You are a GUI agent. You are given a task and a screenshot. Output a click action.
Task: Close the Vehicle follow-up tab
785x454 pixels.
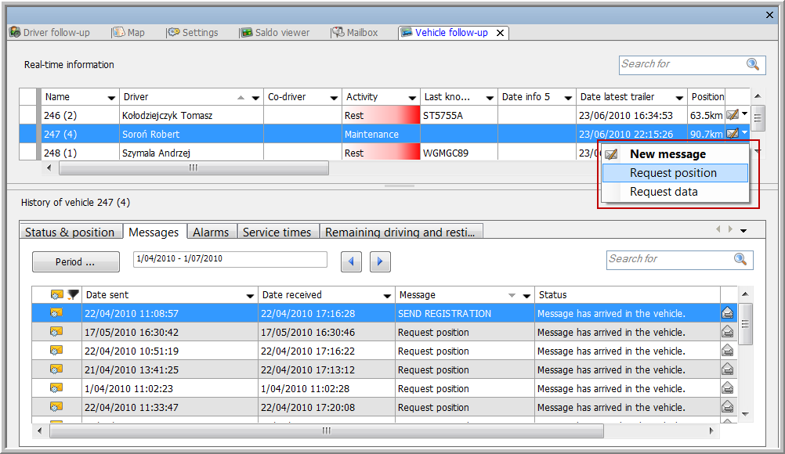click(x=500, y=33)
